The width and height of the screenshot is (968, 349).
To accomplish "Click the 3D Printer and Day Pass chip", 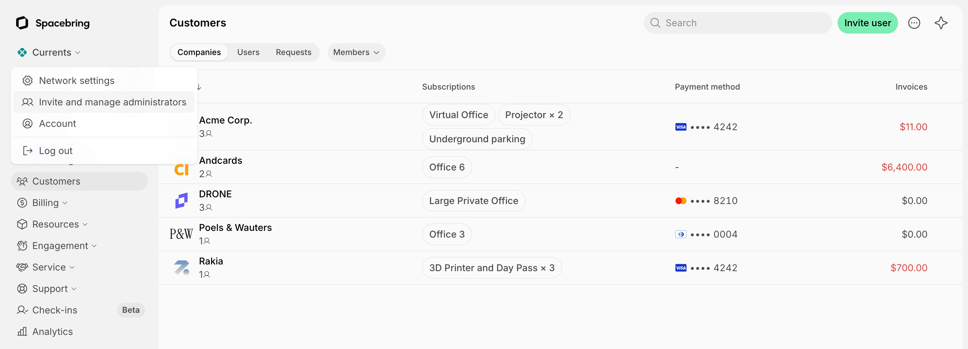I will tap(491, 267).
